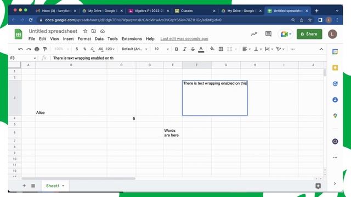This screenshot has height=197, width=351.
Task: Open comment history icon
Action: tap(268, 34)
